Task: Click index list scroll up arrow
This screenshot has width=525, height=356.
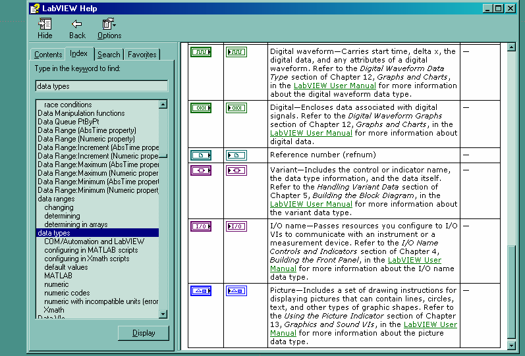Action: tap(163, 105)
